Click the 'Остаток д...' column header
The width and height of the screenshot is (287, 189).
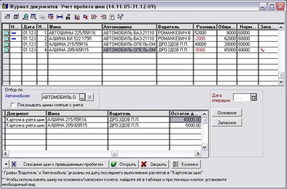pyautogui.click(x=186, y=113)
